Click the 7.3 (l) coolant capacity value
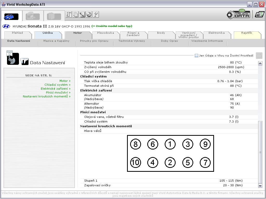The height and width of the screenshot is (199, 266). 234,122
